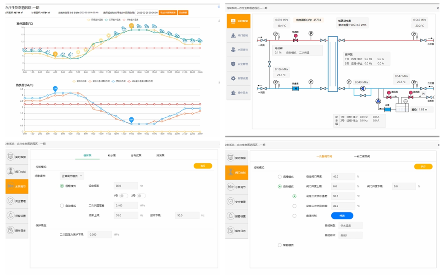Open the 曲线名称 曲线1 selector
Viewport: 445px width, 278px height.
coord(350,236)
